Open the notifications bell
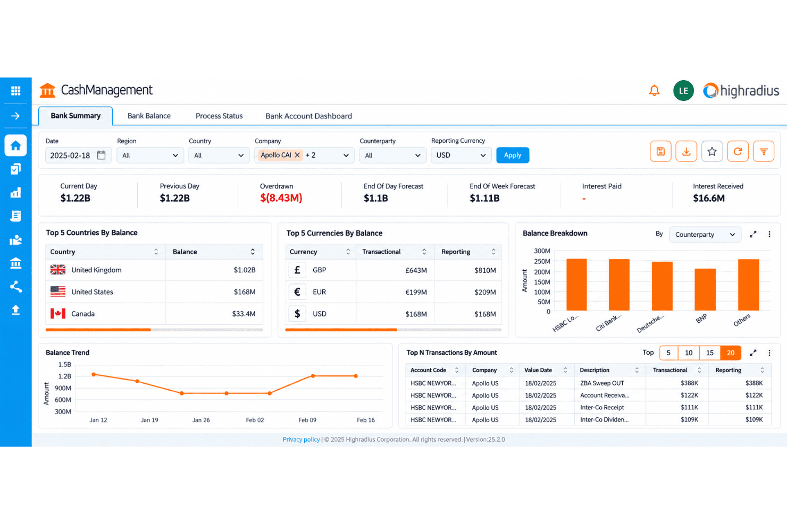The width and height of the screenshot is (787, 524). click(655, 91)
